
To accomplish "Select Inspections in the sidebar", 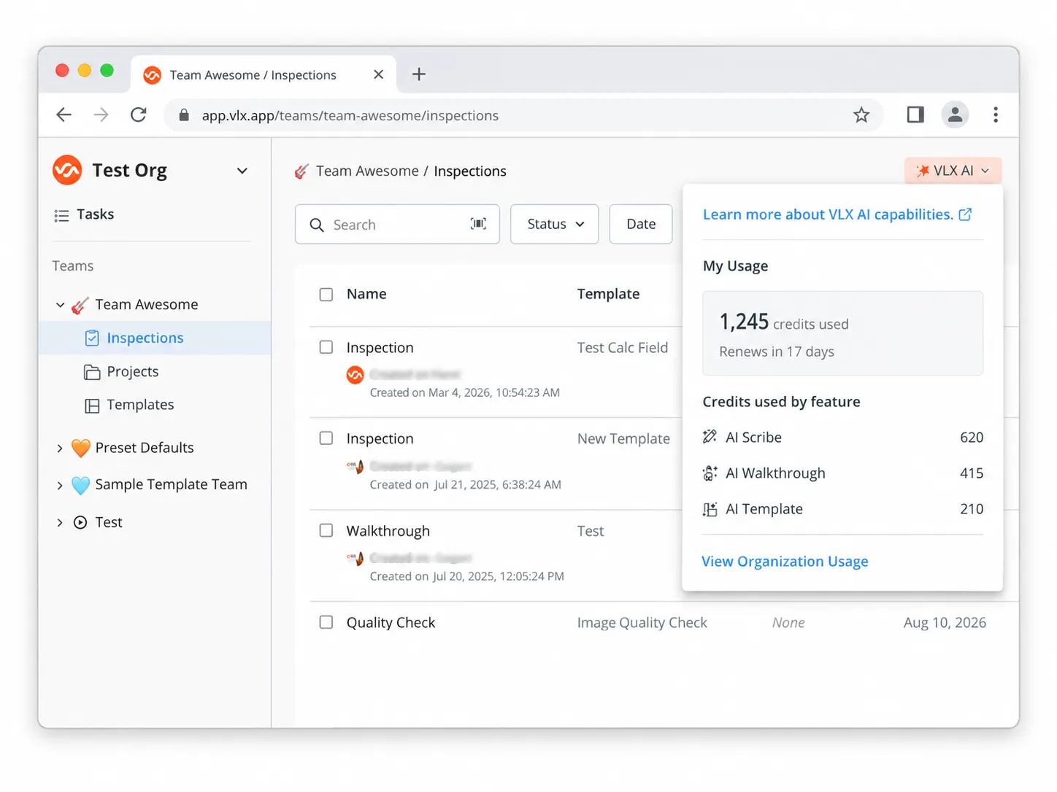I will 155,338.
